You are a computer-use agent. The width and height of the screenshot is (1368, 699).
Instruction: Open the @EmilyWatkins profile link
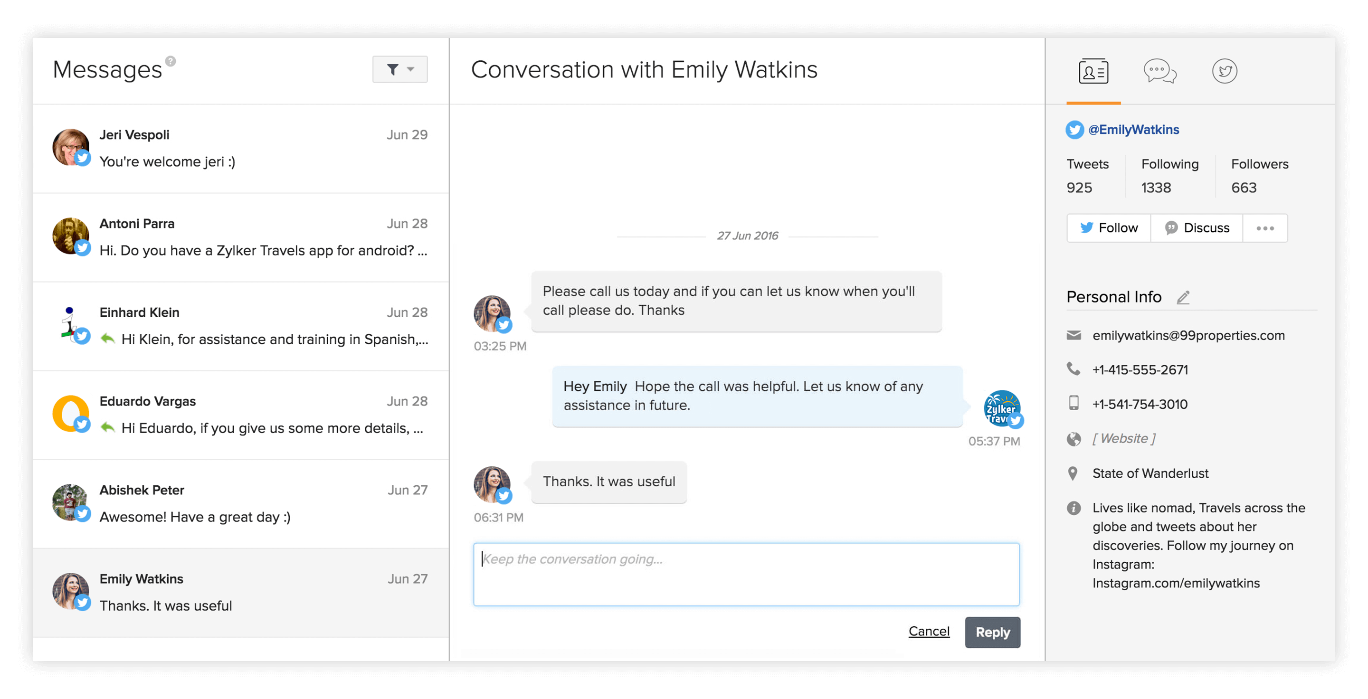1133,130
